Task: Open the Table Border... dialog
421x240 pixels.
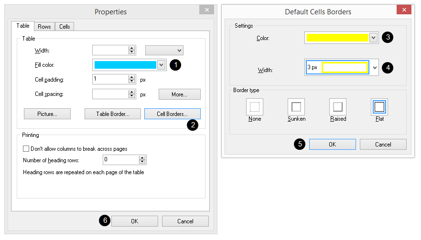Action: pos(112,114)
